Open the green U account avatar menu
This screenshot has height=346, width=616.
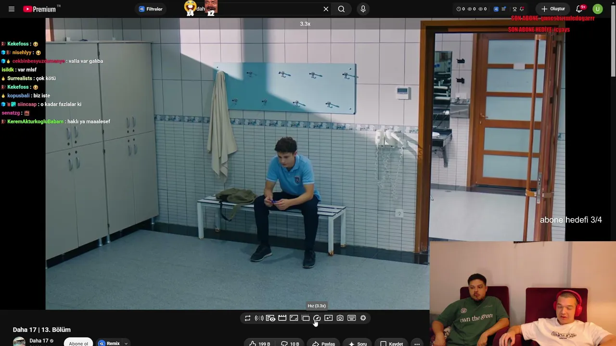(x=598, y=9)
